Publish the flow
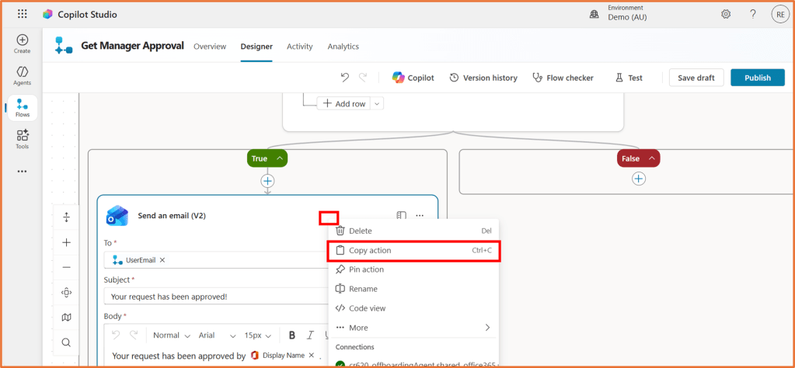This screenshot has height=368, width=795. point(758,78)
